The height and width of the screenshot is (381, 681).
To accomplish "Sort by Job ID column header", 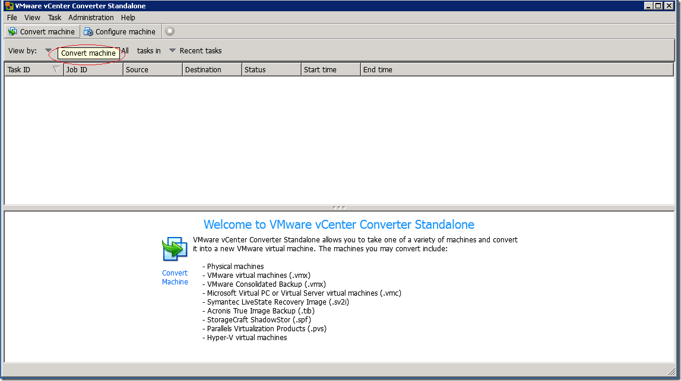I will click(x=93, y=70).
